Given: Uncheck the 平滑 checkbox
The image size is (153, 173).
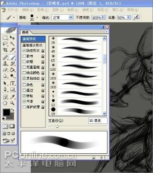Looking at the screenshot, I should [24, 101].
